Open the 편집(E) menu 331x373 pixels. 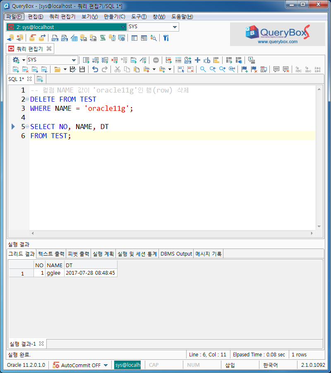[x=36, y=17]
